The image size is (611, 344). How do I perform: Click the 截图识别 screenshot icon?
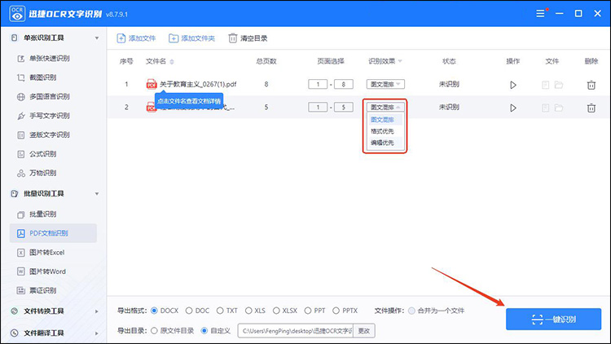(x=21, y=77)
